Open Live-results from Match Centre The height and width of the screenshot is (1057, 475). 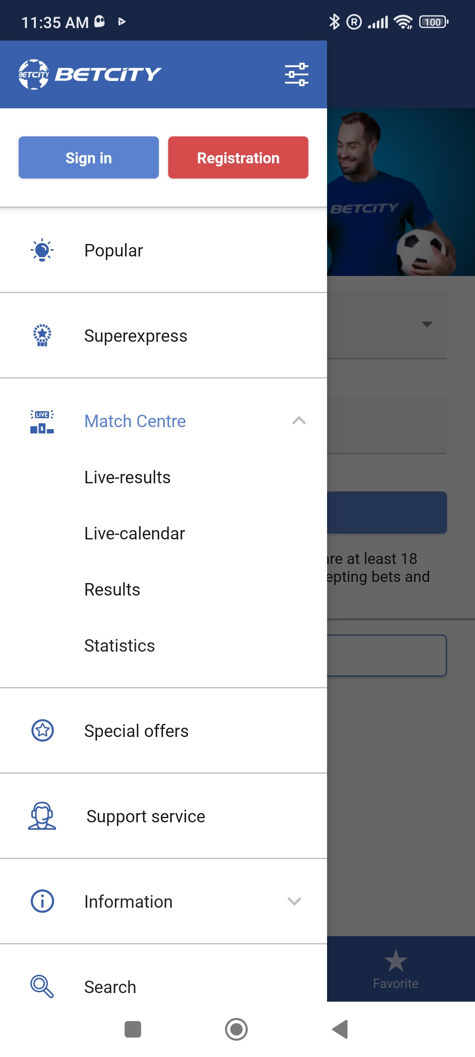click(127, 477)
